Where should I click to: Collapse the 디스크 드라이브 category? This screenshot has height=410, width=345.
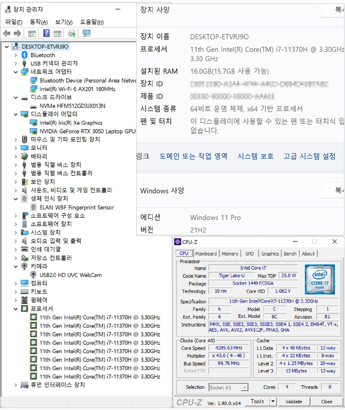pyautogui.click(x=16, y=98)
